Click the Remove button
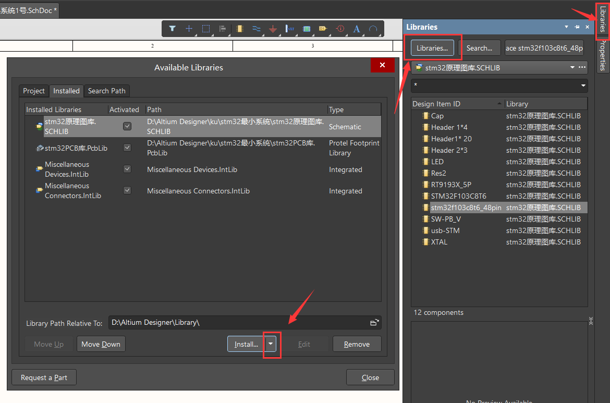This screenshot has height=403, width=610. point(357,344)
